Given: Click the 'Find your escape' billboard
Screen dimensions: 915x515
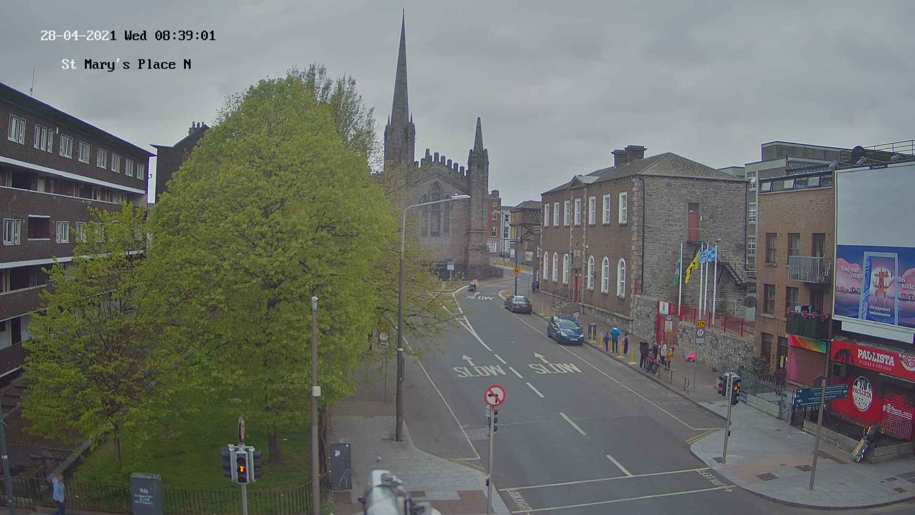Looking at the screenshot, I should (875, 286).
